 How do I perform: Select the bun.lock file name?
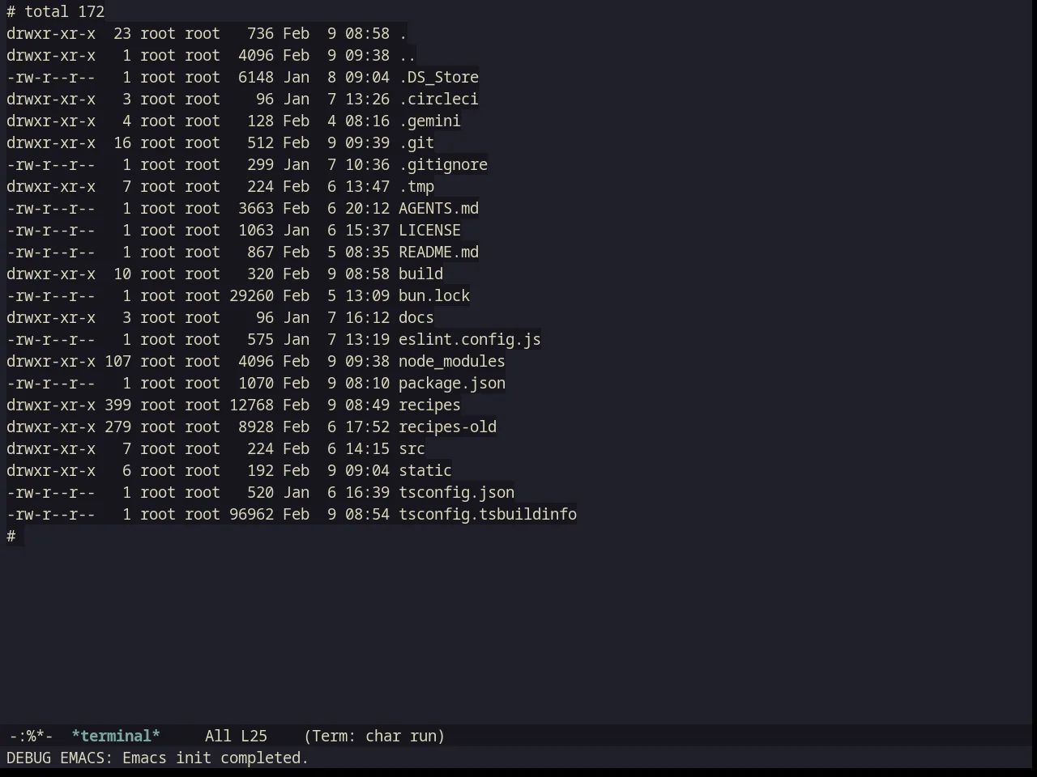click(434, 295)
